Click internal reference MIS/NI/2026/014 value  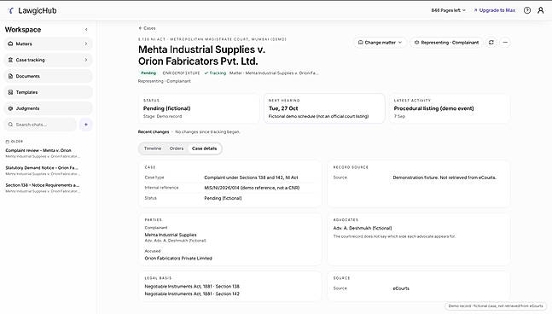point(252,188)
